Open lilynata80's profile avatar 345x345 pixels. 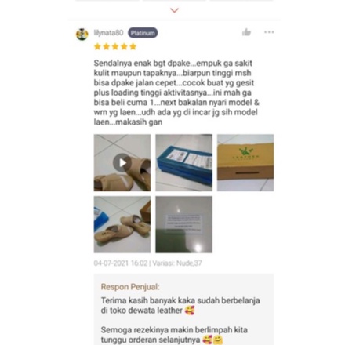tap(82, 34)
